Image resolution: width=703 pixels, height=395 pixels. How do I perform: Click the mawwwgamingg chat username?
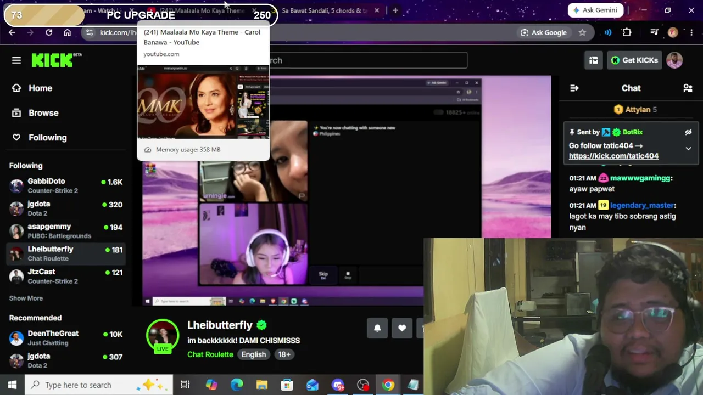pos(640,178)
